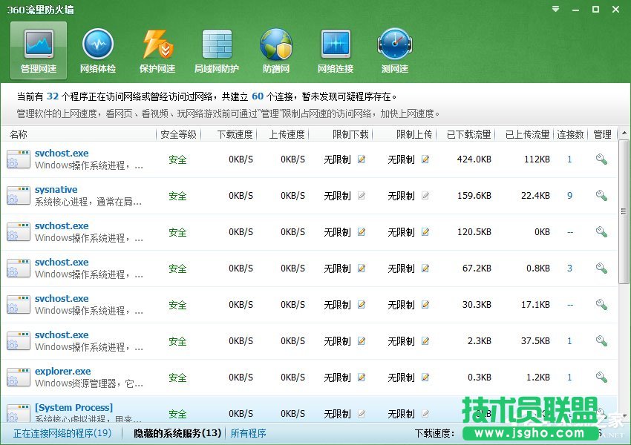Sort by 安全等级 column header
The width and height of the screenshot is (631, 445).
(x=179, y=134)
